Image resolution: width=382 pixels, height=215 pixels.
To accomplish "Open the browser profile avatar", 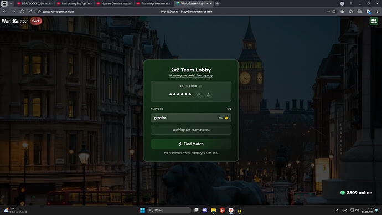I will [x=342, y=4].
